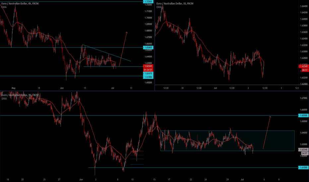The height and width of the screenshot is (182, 309).
Task: Click the 34:57 countdown label on 1h chart
Action: (305, 153)
